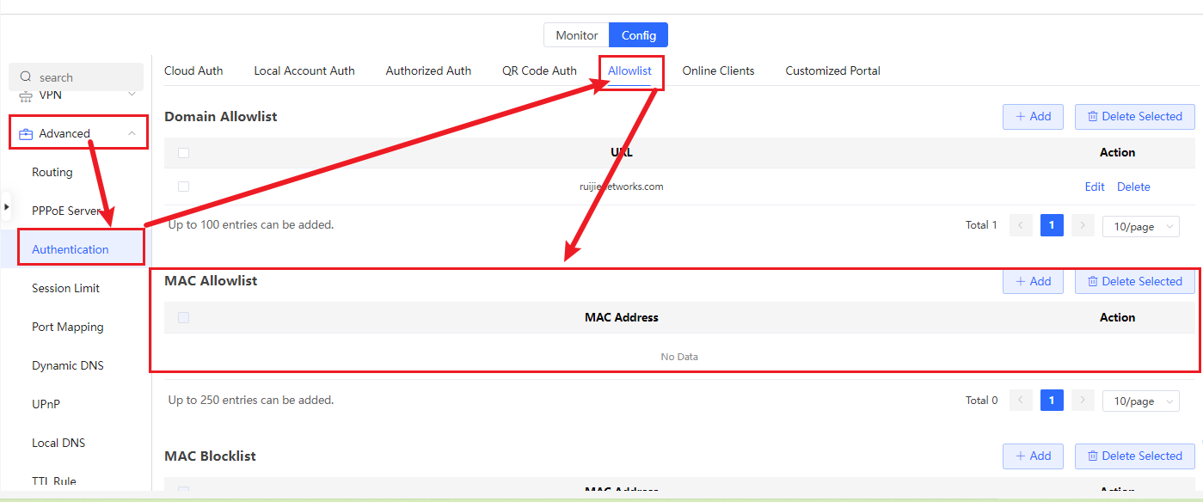
Task: Collapse the Advanced menu section
Action: (x=132, y=133)
